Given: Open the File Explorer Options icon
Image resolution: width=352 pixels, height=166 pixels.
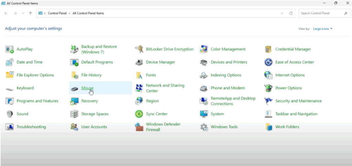Looking at the screenshot, I should coord(9,75).
